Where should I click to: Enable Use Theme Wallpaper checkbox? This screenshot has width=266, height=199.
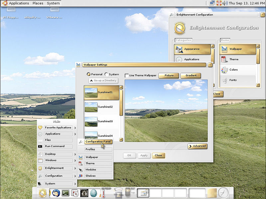click(127, 76)
